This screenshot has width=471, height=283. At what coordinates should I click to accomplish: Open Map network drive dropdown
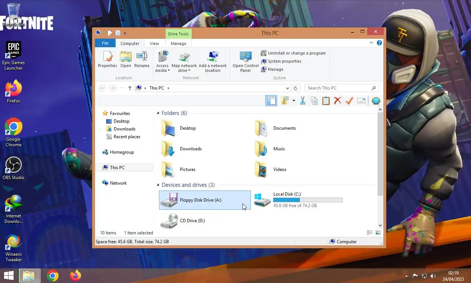pos(184,62)
